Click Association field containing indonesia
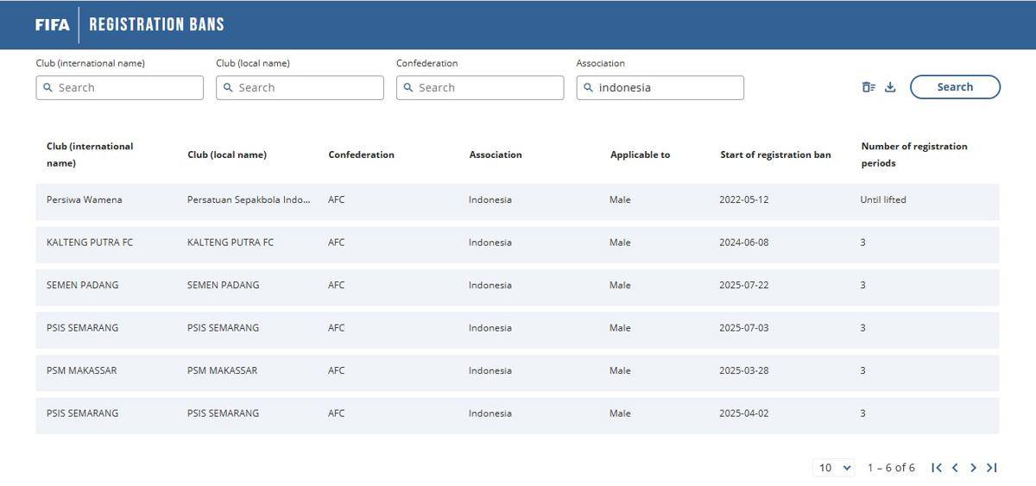 660,88
